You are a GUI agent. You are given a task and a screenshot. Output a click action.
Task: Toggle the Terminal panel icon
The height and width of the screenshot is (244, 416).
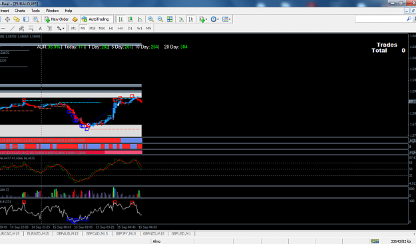pyautogui.click(x=26, y=19)
